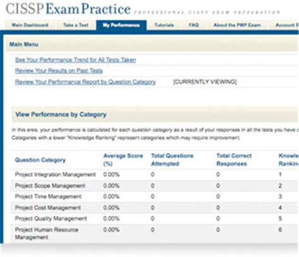Click the Total Questions Attempted column header
The height and width of the screenshot is (257, 299).
coord(172,160)
